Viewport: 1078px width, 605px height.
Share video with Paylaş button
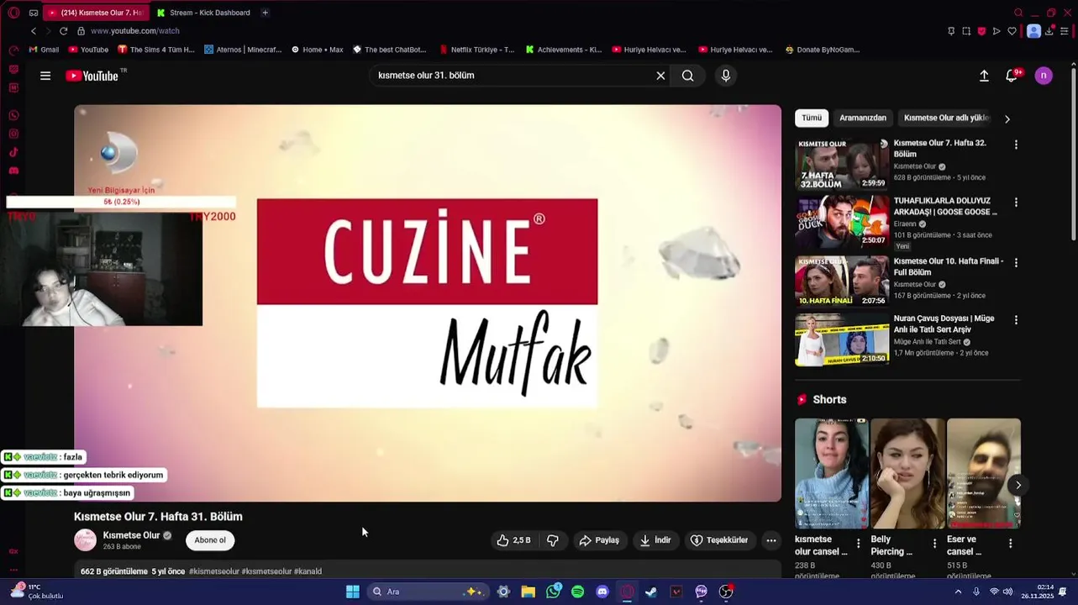[x=599, y=540]
